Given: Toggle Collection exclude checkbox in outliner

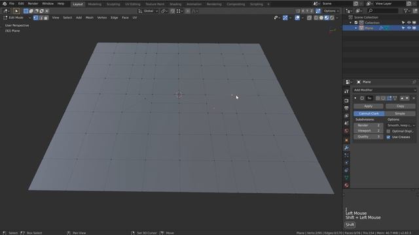Looking at the screenshot, I should 356,23.
